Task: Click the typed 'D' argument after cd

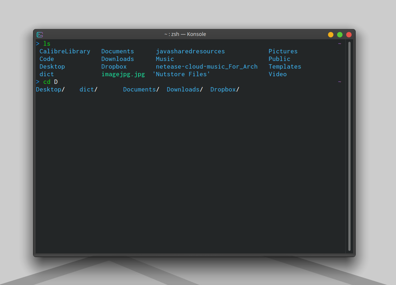Action: (x=56, y=82)
